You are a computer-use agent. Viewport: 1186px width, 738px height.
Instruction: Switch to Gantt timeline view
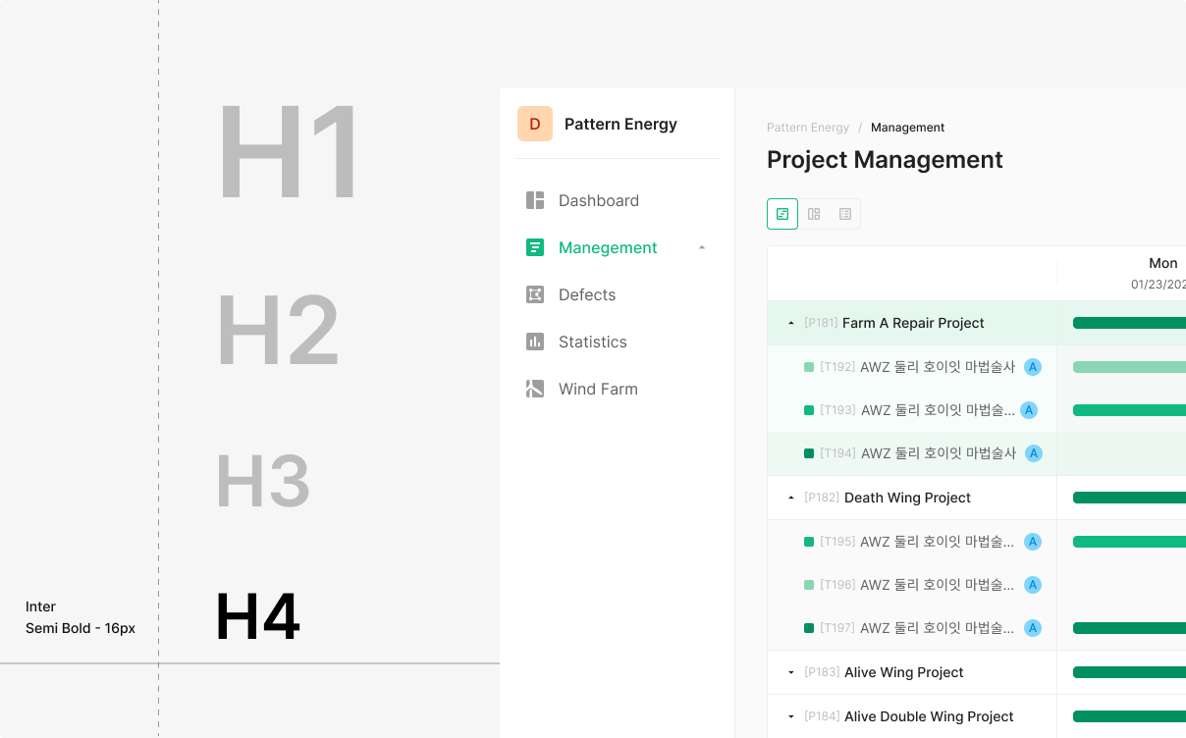tap(782, 214)
